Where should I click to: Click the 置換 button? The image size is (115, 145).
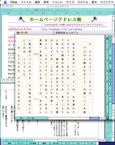pos(44,143)
